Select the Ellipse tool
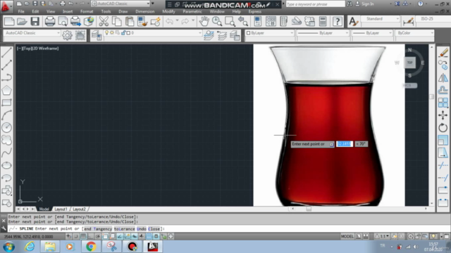Image resolution: width=451 pixels, height=253 pixels. (x=6, y=165)
